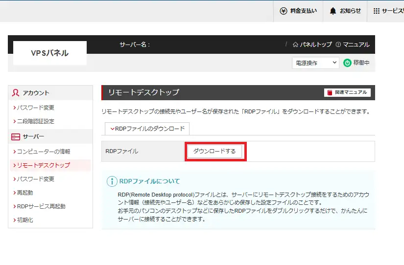404x265 pixels.
Task: Click the VPSパネル logo tab
Action: pos(50,53)
